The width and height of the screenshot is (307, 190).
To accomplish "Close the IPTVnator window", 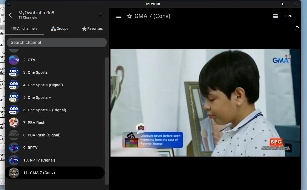I will tap(295, 4).
